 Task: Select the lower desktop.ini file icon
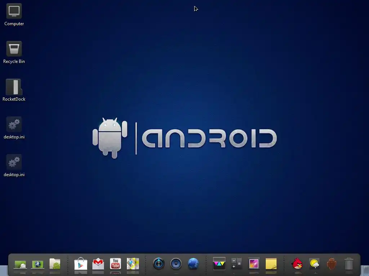[x=14, y=162]
